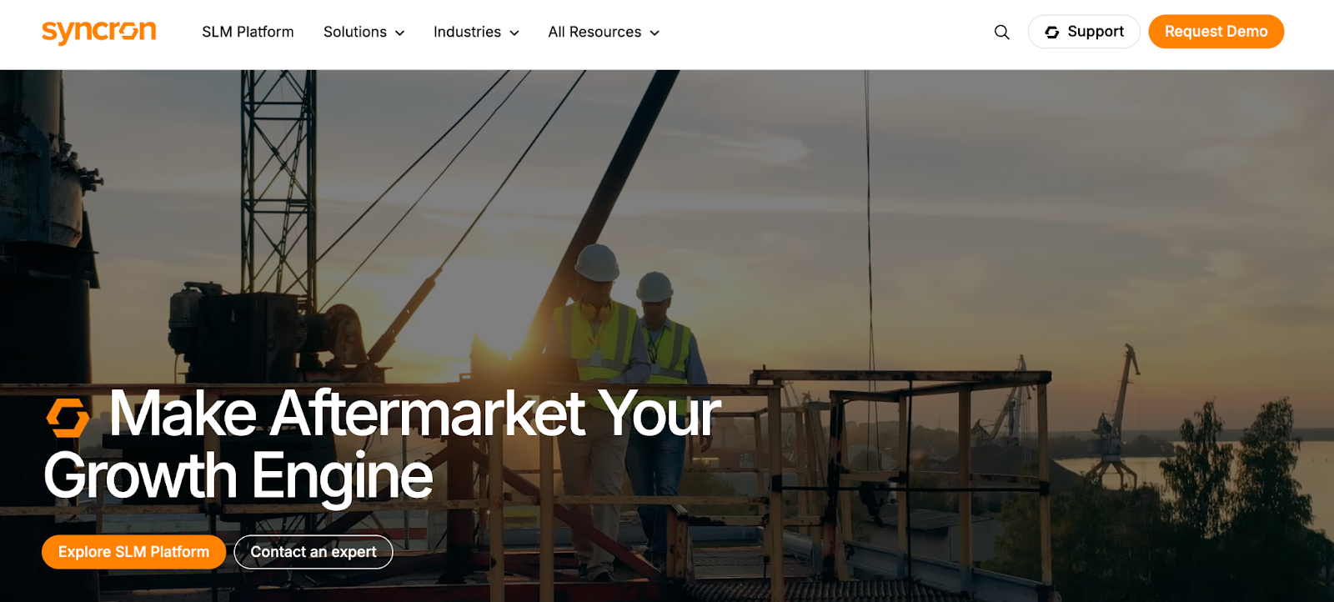
Task: Expand the All Resources chevron arrow
Action: (654, 33)
